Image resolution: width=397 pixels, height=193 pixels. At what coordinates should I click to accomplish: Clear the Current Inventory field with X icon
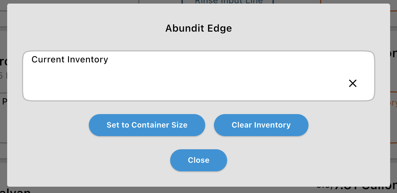pyautogui.click(x=352, y=83)
